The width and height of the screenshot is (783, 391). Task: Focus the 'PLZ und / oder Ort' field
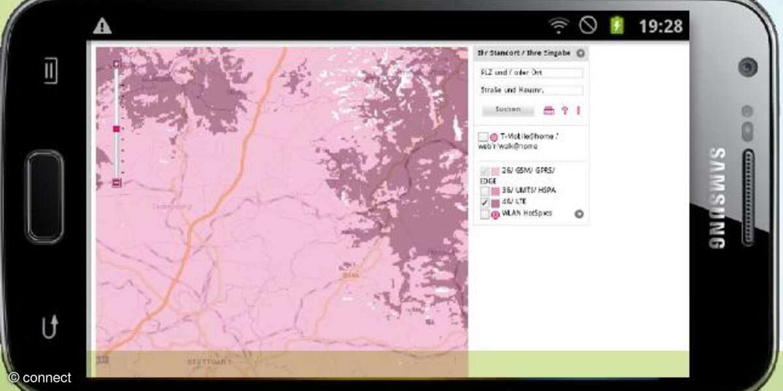click(531, 73)
